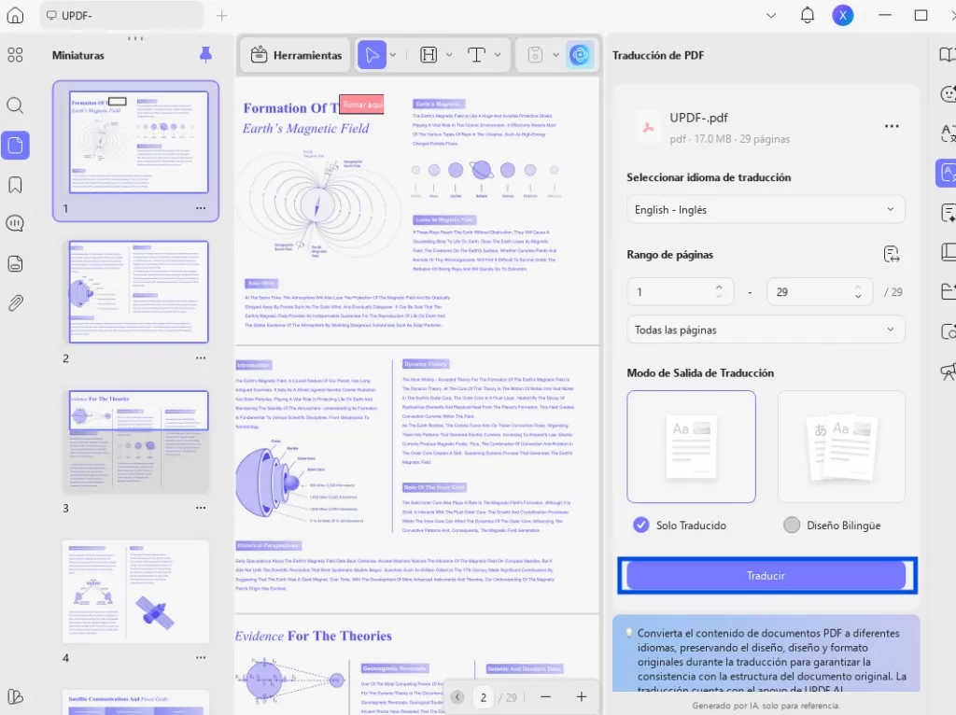Expand the title bar chevron menu

point(771,16)
